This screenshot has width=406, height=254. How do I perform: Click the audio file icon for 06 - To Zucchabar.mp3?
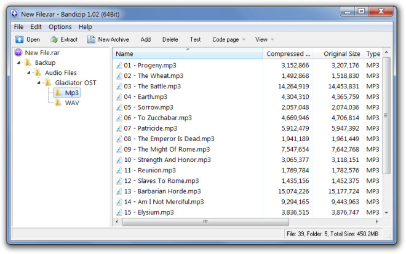click(119, 118)
